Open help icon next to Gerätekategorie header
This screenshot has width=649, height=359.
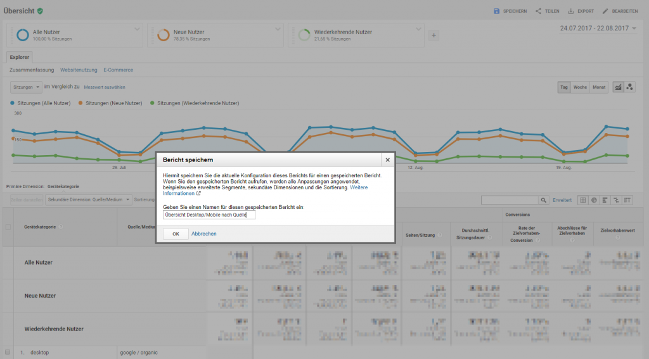(x=61, y=227)
